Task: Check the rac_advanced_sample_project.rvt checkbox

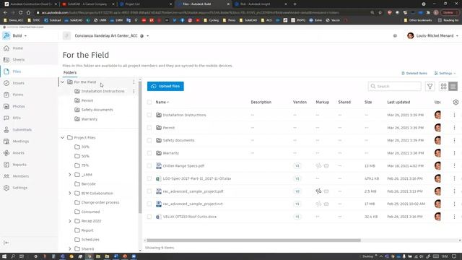Action: point(149,204)
